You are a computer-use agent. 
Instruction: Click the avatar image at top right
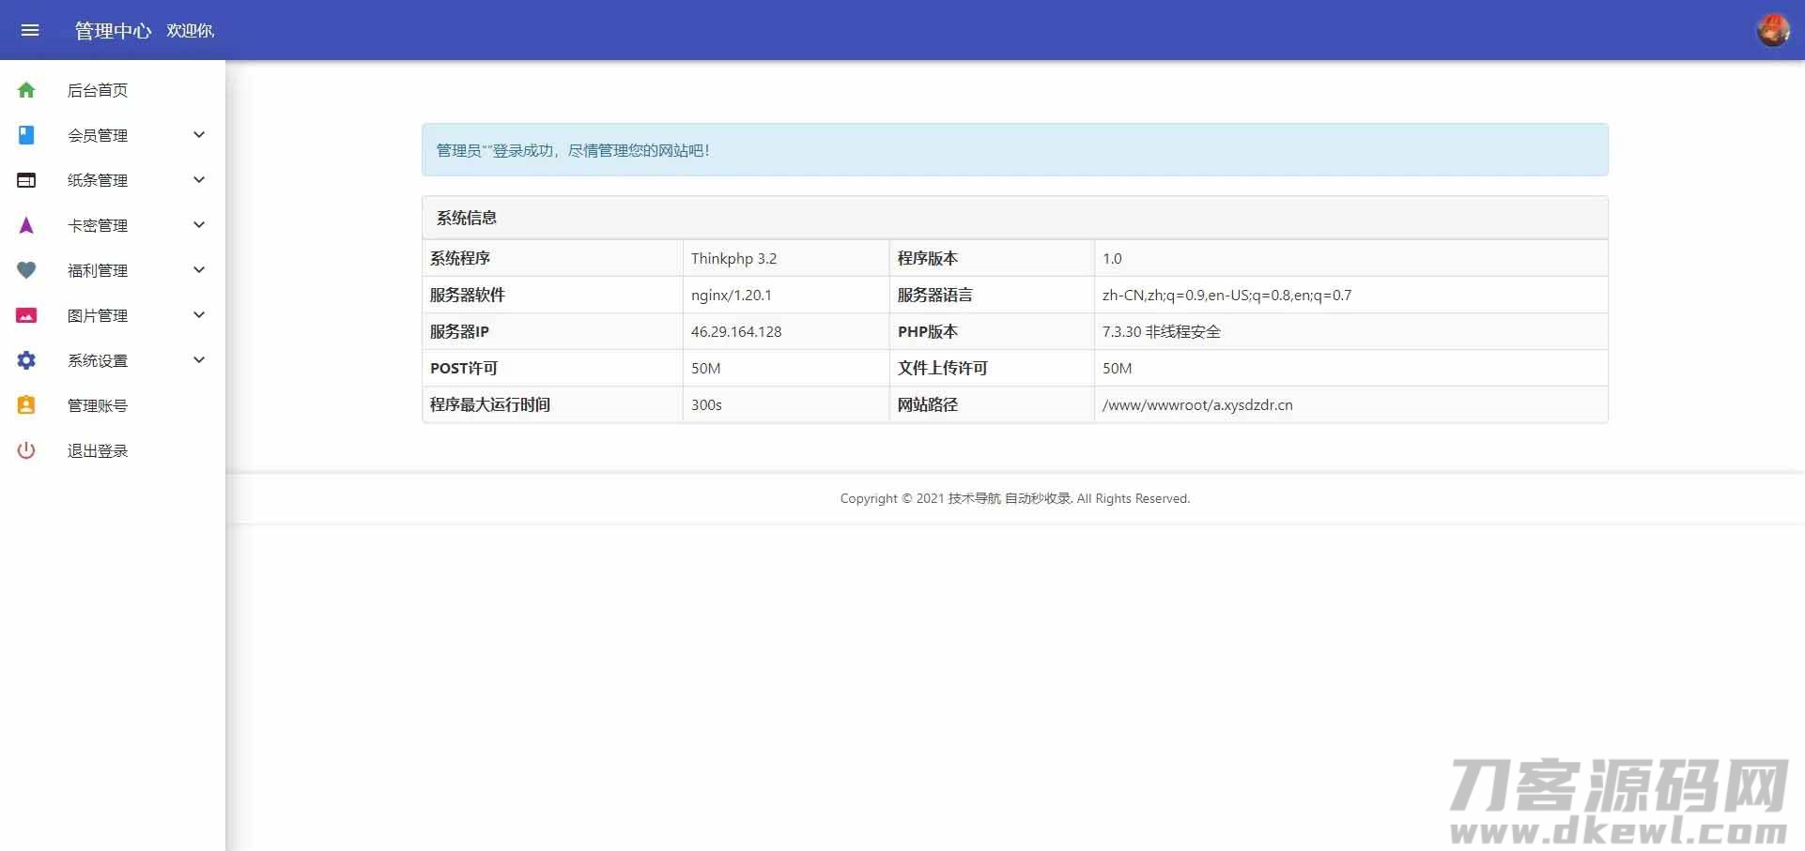coord(1771,29)
